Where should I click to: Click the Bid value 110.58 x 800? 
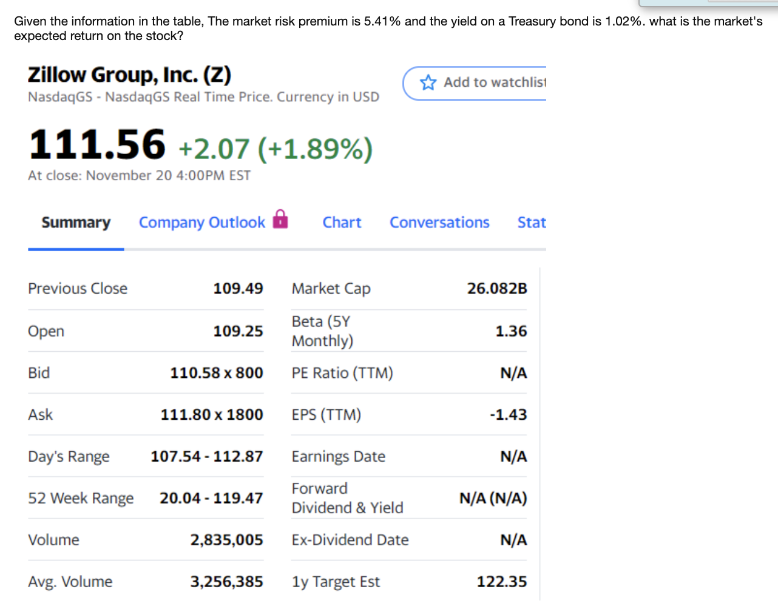point(217,373)
